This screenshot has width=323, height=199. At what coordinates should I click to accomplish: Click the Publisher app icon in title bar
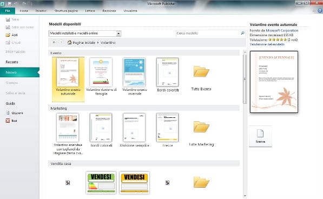coord(2,3)
